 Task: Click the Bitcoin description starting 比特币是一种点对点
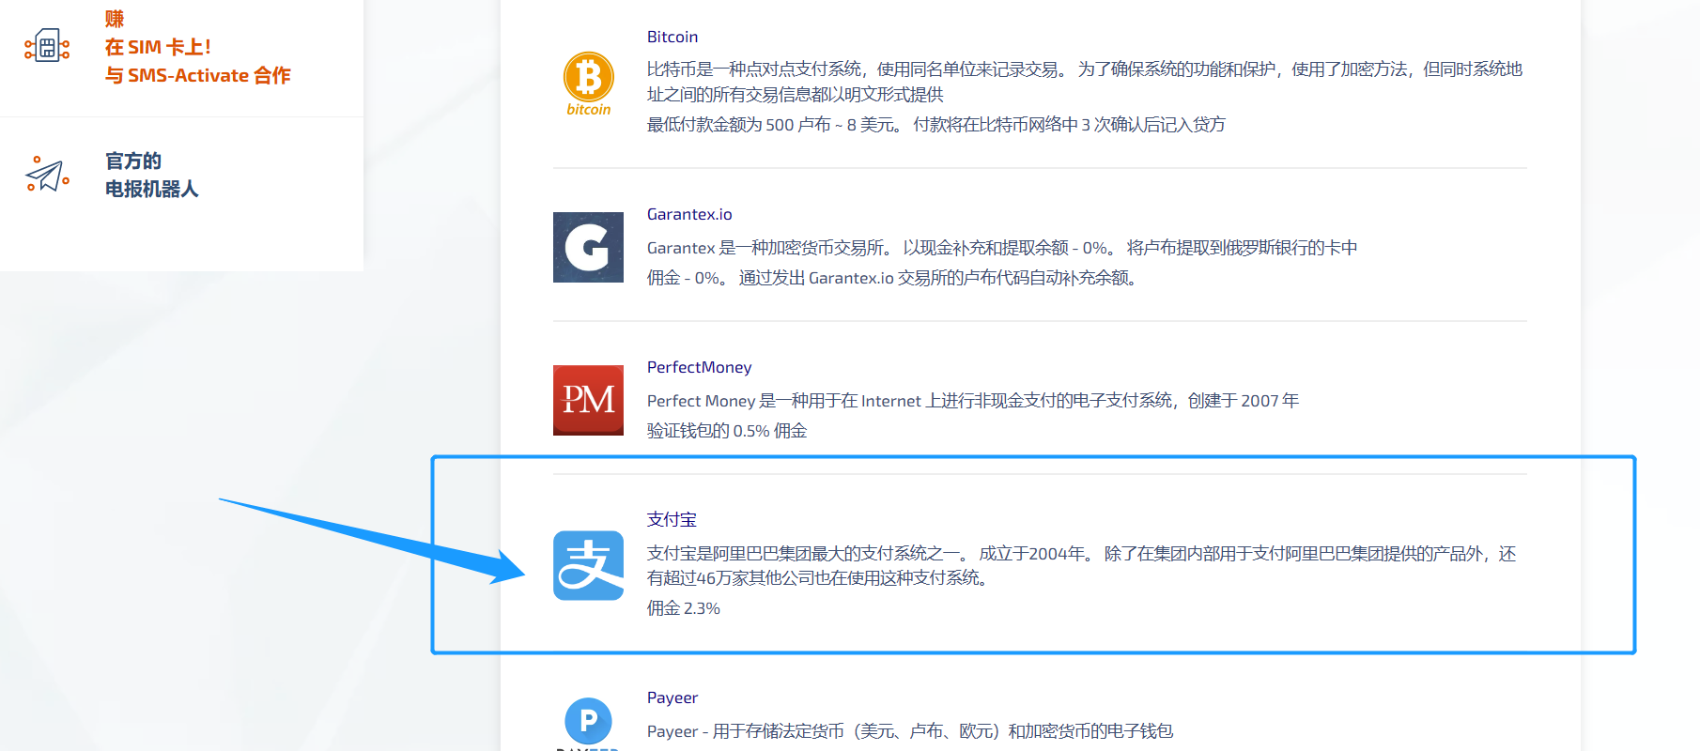1085,81
